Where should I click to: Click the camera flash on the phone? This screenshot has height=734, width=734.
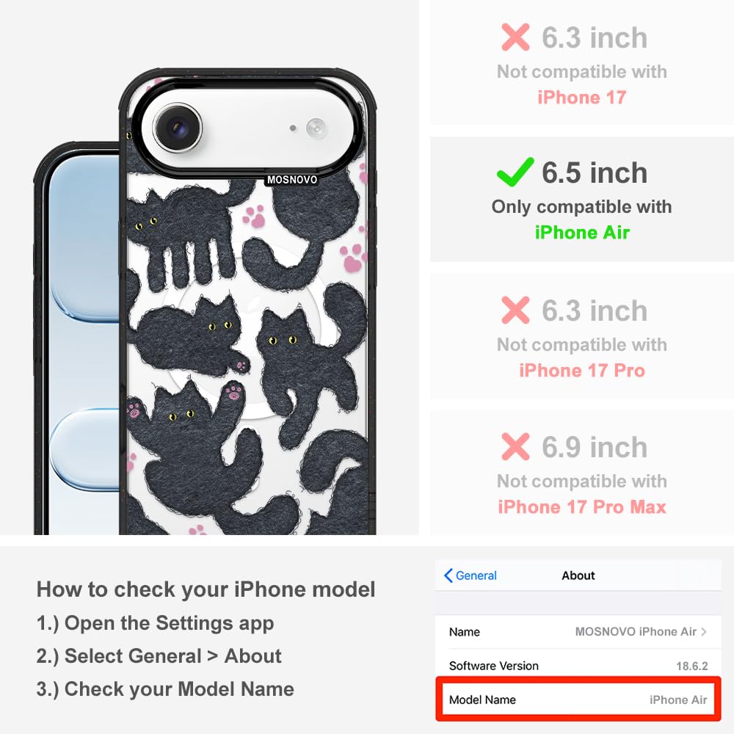(316, 128)
